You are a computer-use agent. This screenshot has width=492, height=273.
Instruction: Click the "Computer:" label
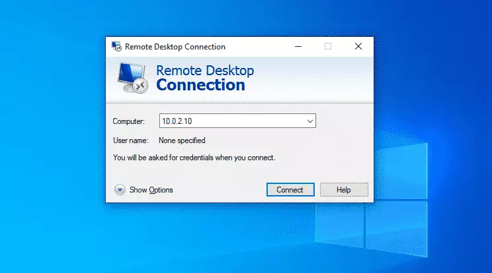(129, 121)
